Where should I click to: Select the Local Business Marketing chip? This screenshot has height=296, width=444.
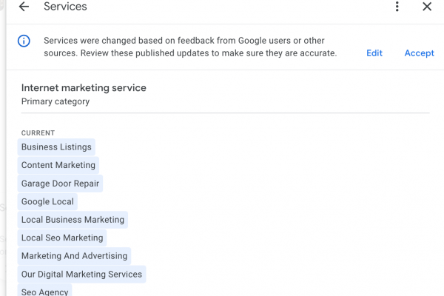pyautogui.click(x=73, y=220)
